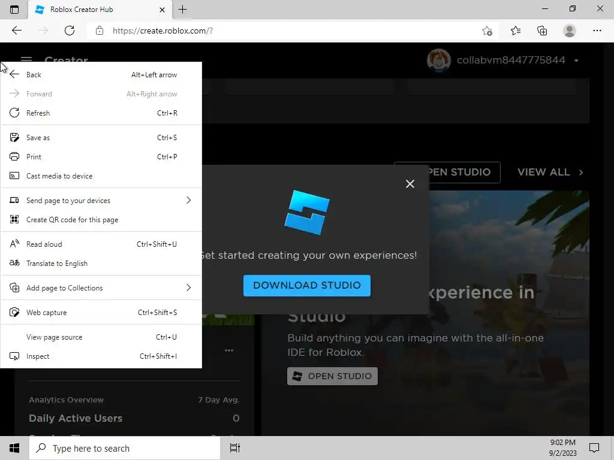This screenshot has height=460, width=614.
Task: Select View page source
Action: 101,337
